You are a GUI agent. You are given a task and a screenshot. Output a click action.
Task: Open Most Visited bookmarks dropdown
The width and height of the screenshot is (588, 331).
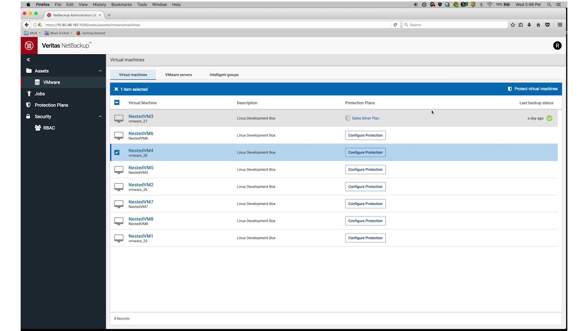coord(58,33)
